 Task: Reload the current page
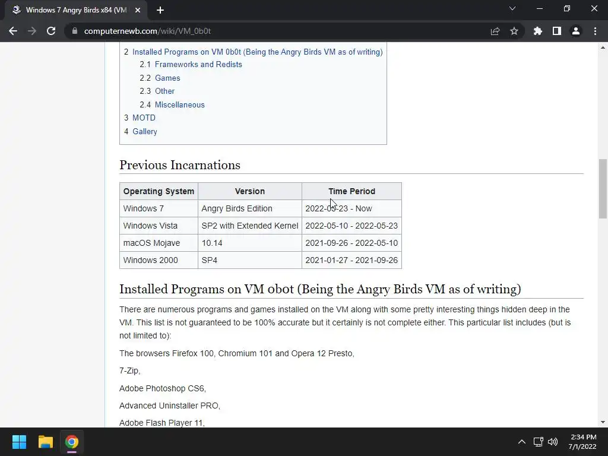tap(51, 31)
